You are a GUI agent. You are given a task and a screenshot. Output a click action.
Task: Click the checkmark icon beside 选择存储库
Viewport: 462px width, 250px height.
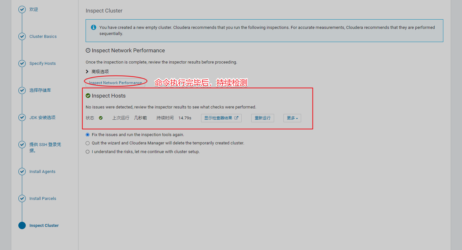[x=22, y=91]
